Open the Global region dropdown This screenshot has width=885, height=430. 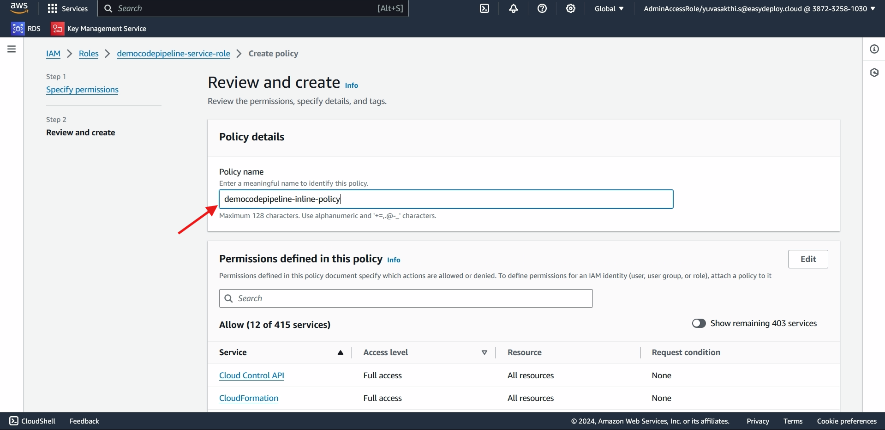(609, 8)
